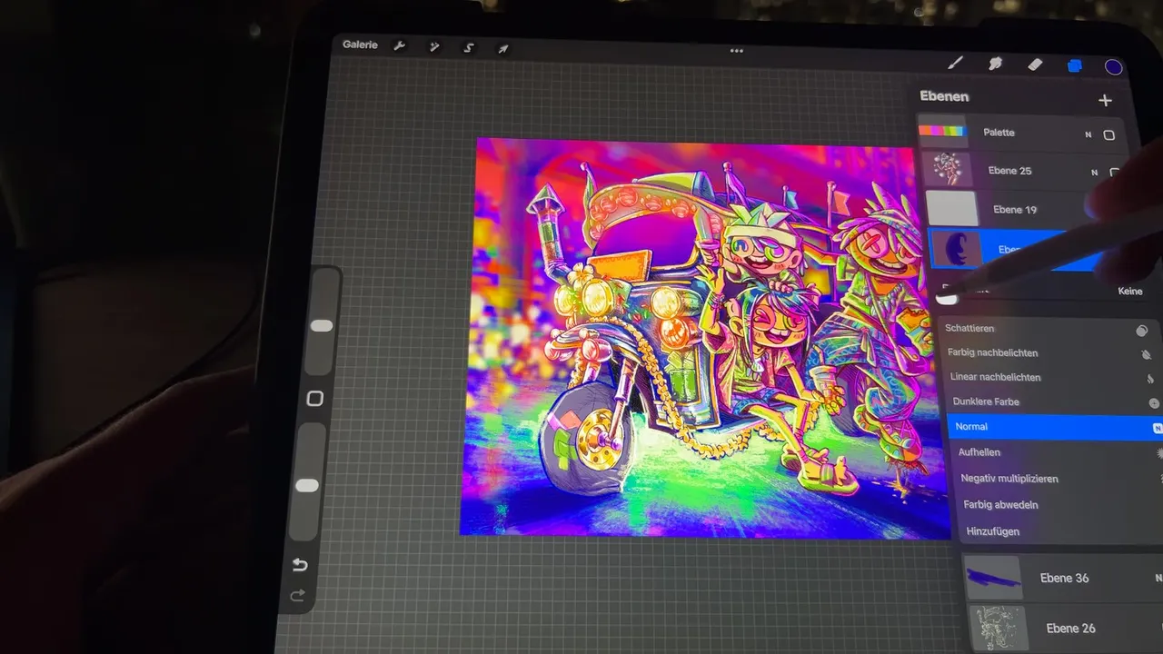Open the Actions wrench menu
Screen dimensions: 1163x654
(x=399, y=45)
